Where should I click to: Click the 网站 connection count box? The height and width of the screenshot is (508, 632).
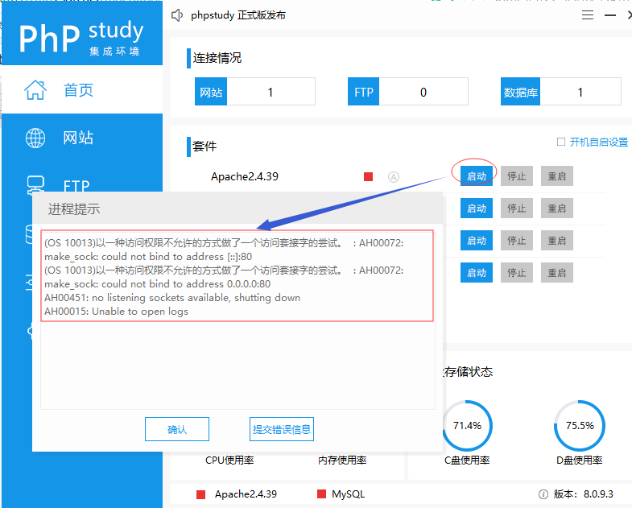[x=254, y=92]
